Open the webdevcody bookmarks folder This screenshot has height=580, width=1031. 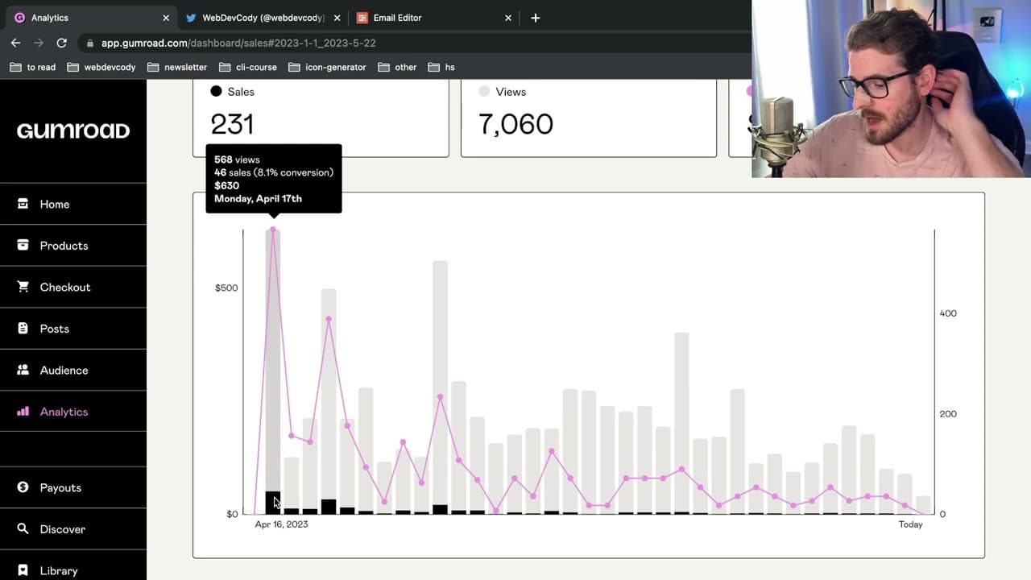coord(101,67)
